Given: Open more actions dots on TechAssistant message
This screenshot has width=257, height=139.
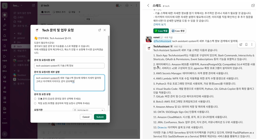Looking at the screenshot, I should point(252,45).
